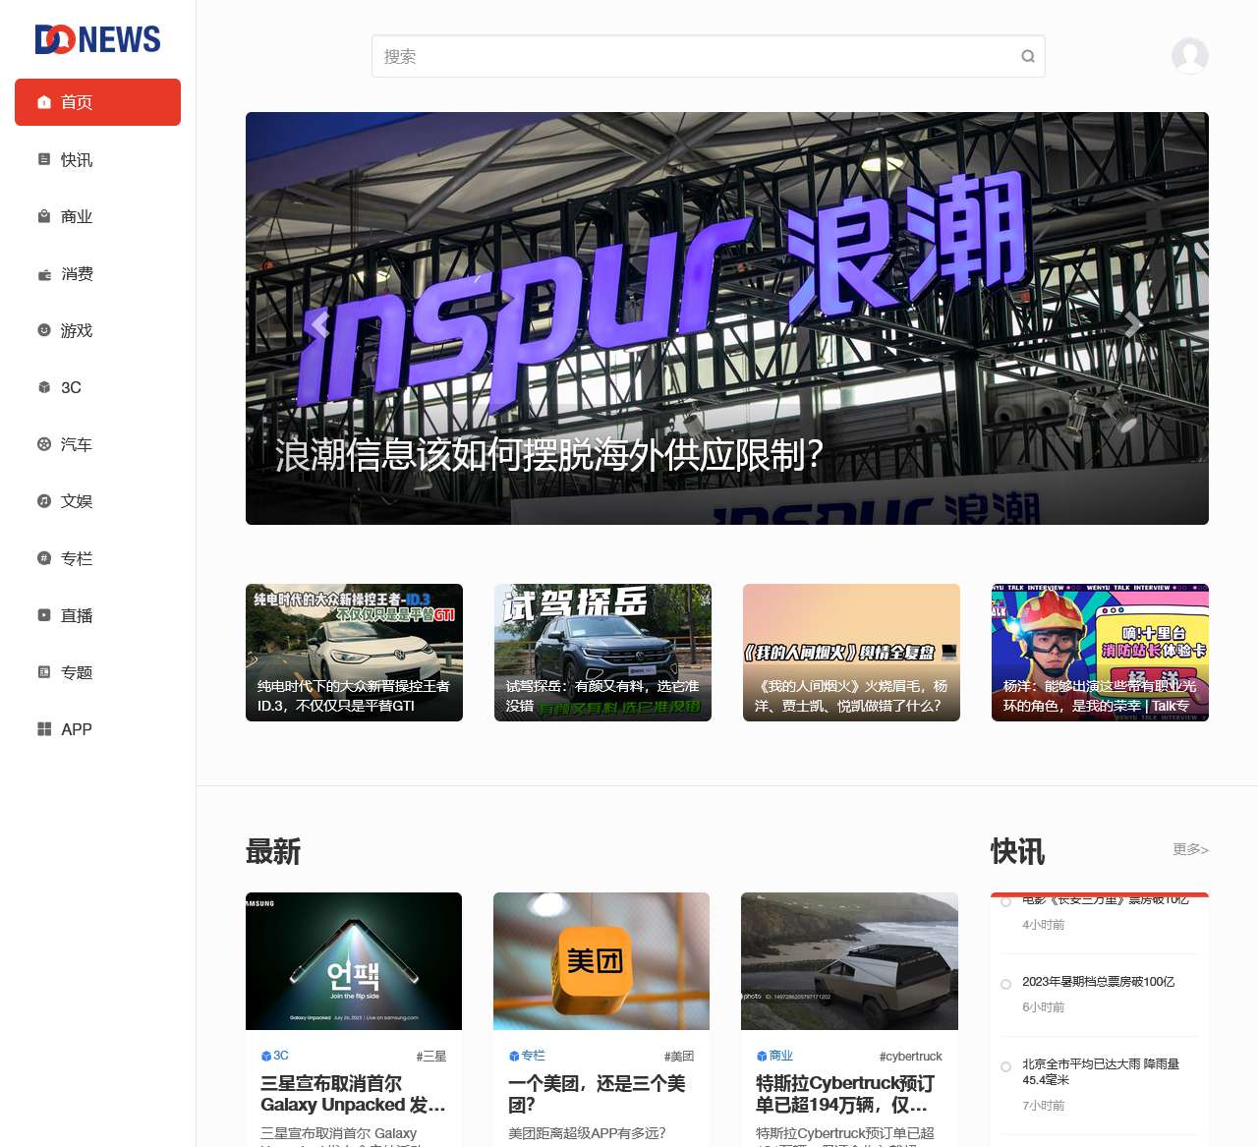Open the 大众 ID.3 article thumbnail
The height and width of the screenshot is (1147, 1258).
[354, 653]
